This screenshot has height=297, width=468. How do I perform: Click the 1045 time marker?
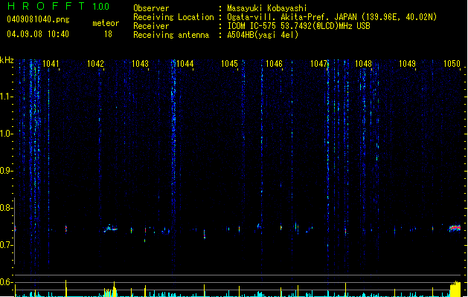pyautogui.click(x=229, y=64)
